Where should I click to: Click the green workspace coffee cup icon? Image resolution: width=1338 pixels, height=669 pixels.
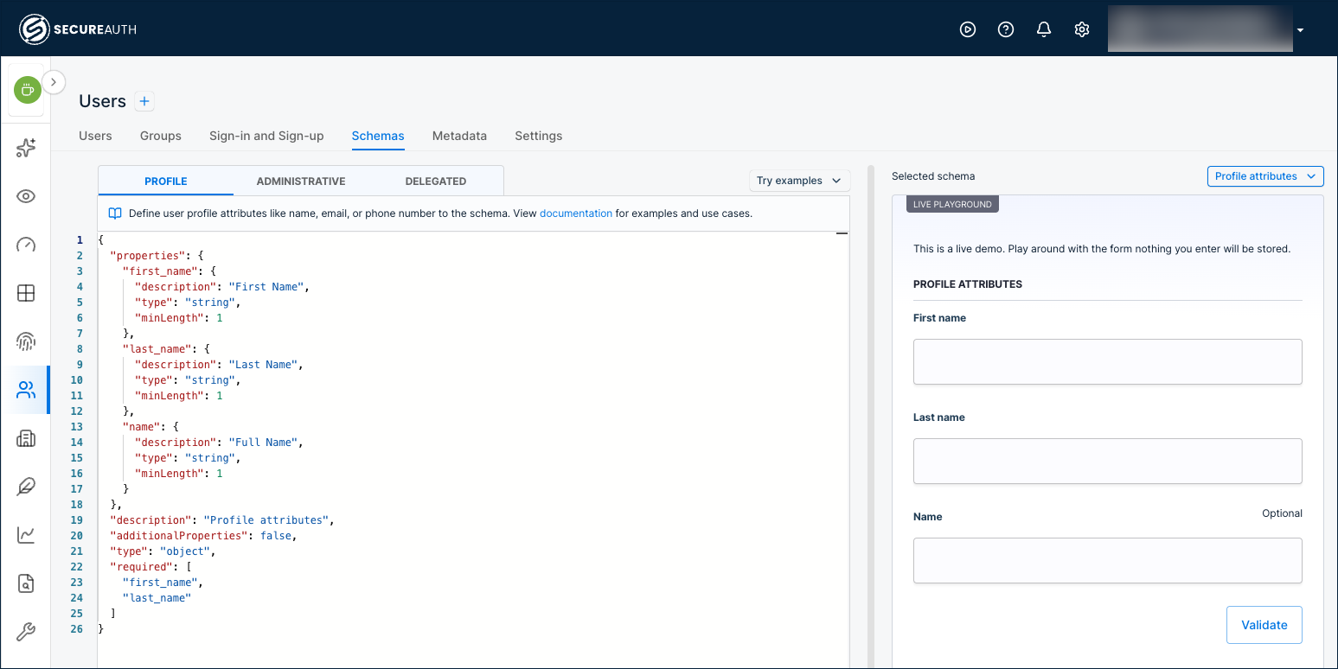point(27,89)
